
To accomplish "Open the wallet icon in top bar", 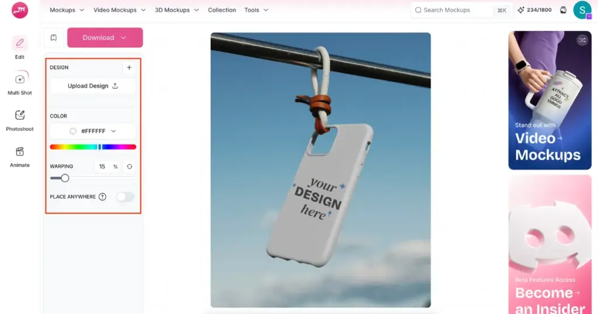I will (564, 11).
